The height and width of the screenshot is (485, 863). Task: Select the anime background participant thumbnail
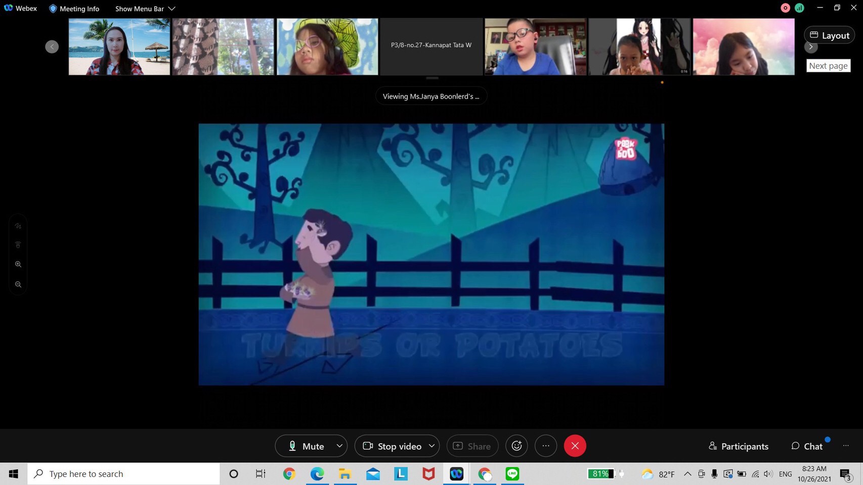pyautogui.click(x=639, y=46)
